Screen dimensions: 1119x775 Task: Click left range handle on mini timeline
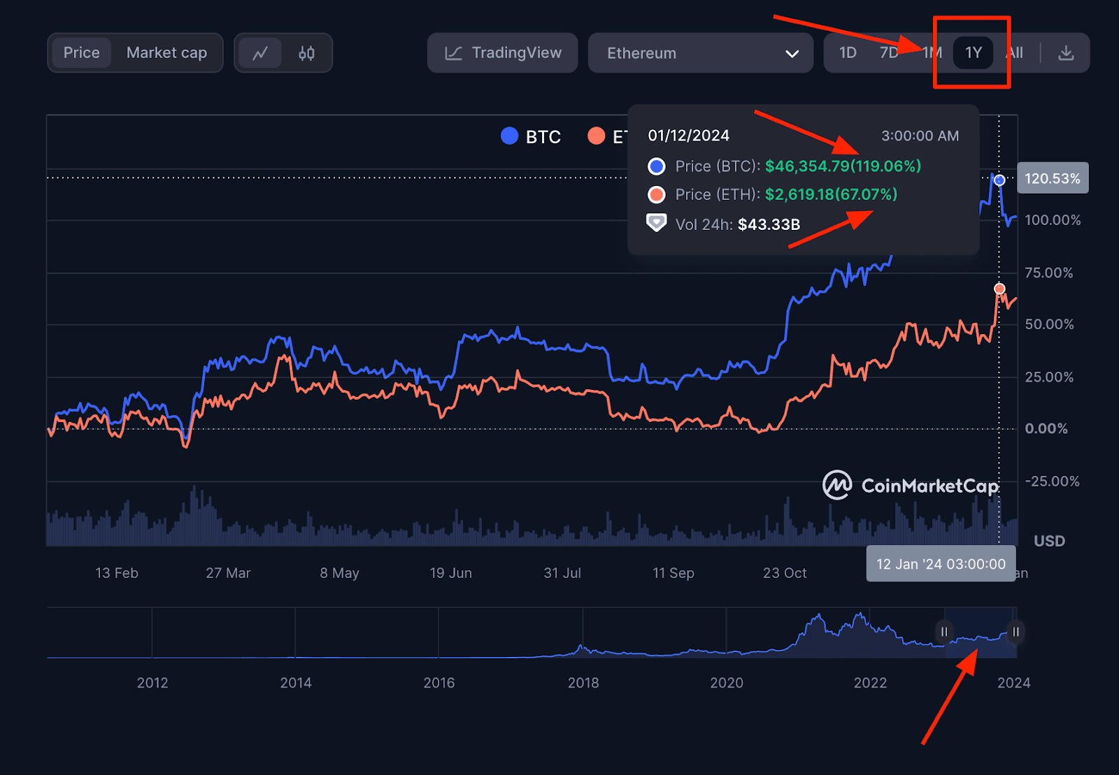944,632
